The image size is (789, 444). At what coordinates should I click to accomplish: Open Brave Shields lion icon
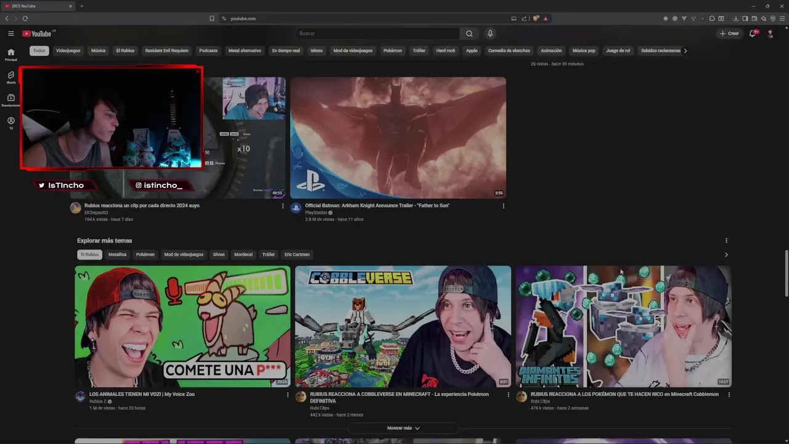pos(536,18)
